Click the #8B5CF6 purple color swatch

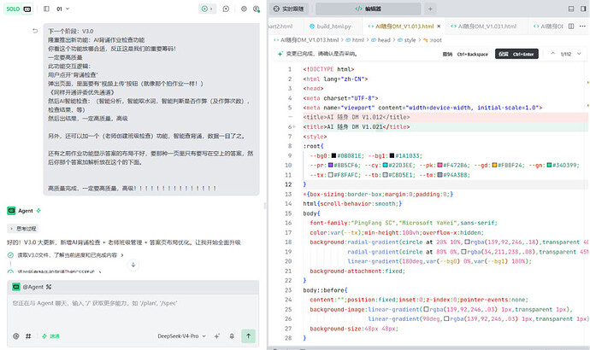click(x=330, y=166)
